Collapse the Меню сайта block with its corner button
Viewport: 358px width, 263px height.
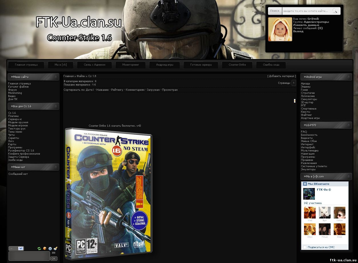56,77
